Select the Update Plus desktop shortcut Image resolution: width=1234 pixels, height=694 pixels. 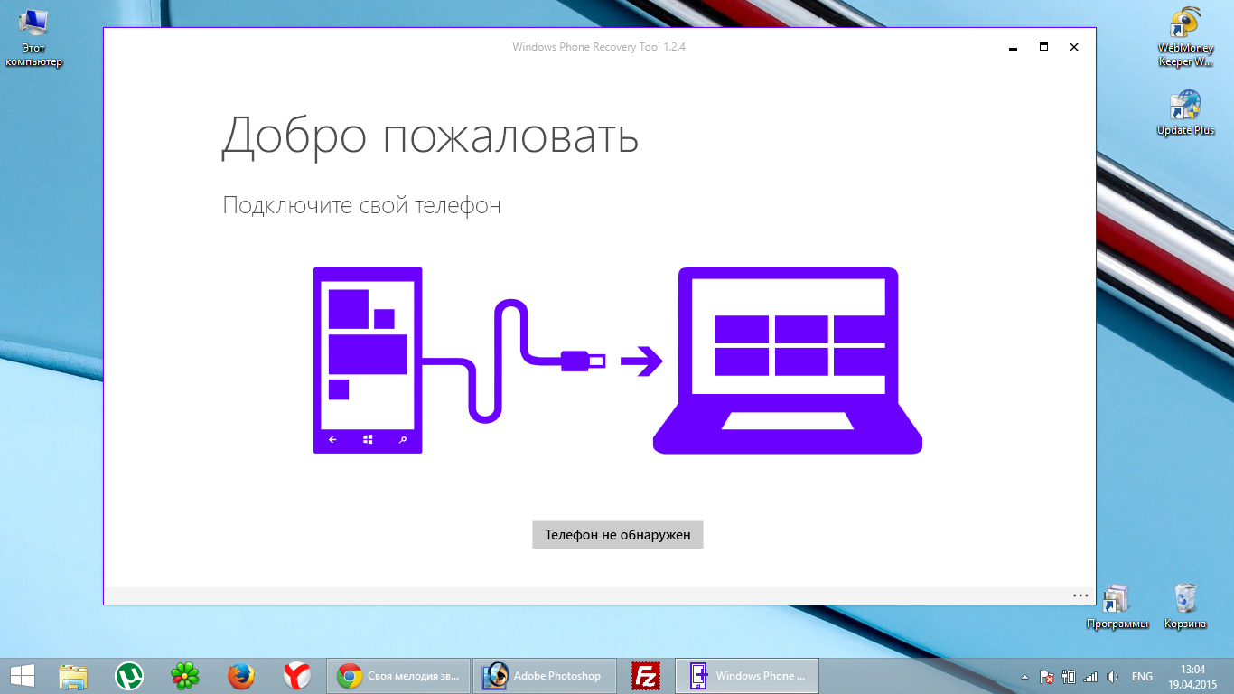pos(1185,113)
